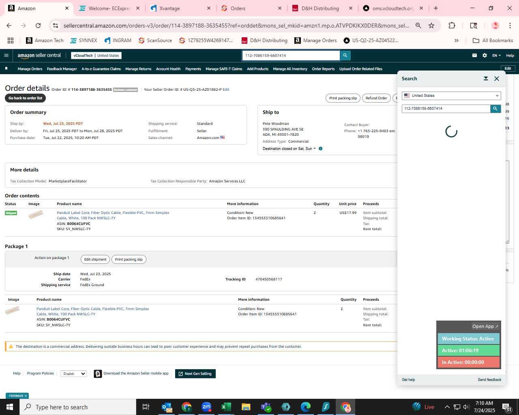This screenshot has height=415, width=519.
Task: Click the Windows Start button
Action: coord(10,407)
